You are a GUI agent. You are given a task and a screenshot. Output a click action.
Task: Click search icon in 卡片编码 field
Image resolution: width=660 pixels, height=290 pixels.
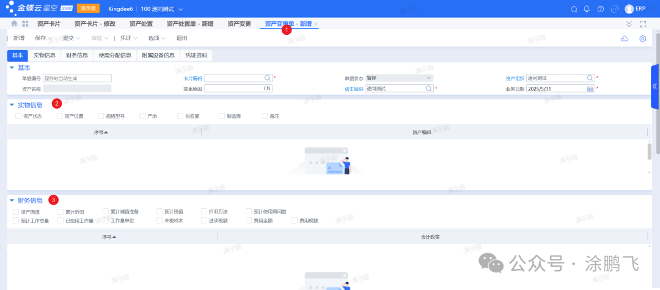pos(267,78)
